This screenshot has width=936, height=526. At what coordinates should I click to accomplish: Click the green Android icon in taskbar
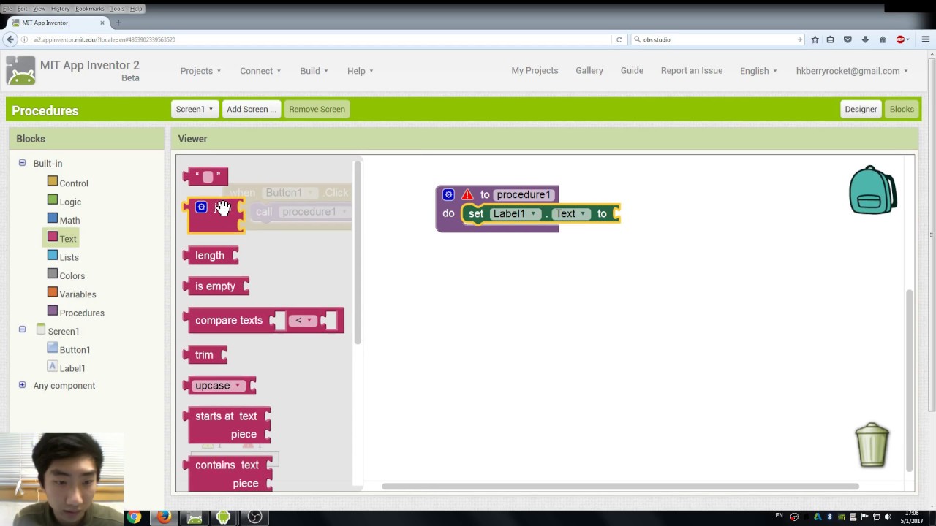click(224, 517)
